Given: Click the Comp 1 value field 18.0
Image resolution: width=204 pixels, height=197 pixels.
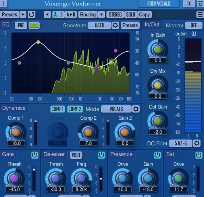Looking at the screenshot, I should click(x=16, y=143).
